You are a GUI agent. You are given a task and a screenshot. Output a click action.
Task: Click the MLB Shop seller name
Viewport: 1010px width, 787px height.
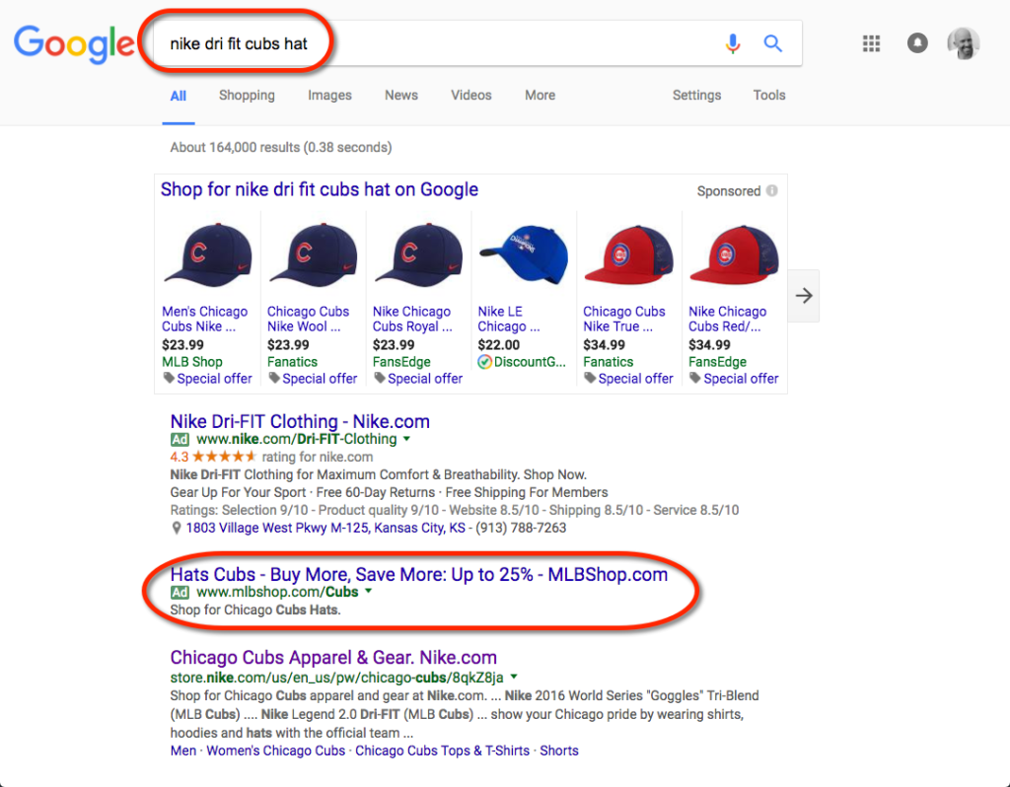coord(192,362)
